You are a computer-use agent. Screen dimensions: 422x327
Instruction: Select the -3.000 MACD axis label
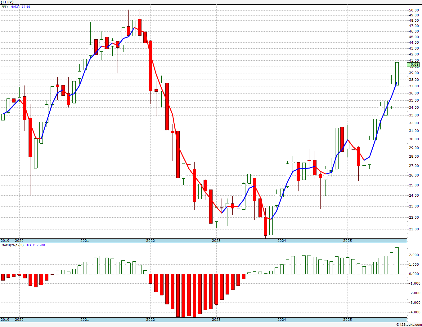click(x=414, y=303)
